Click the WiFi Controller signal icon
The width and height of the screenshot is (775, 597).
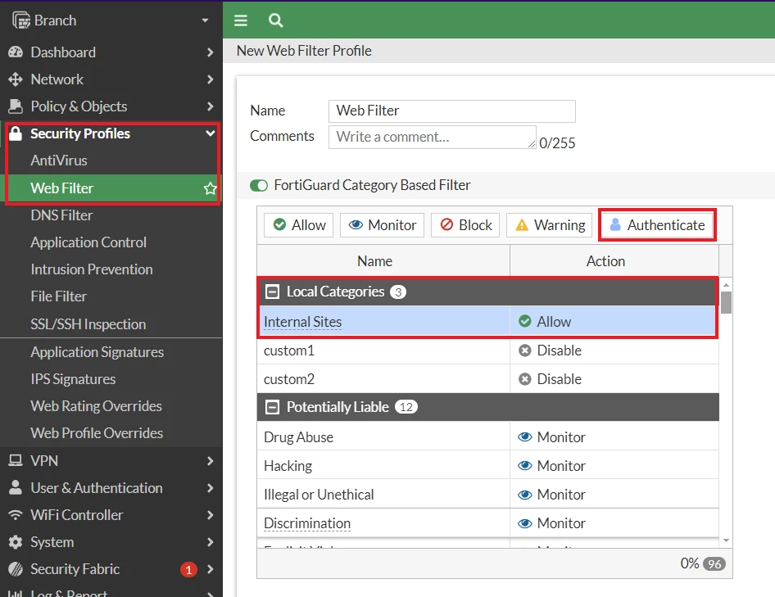coord(16,515)
